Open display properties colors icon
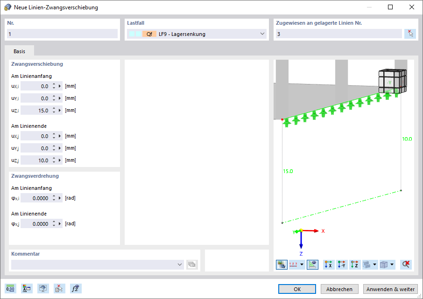Image resolution: width=423 pixels, height=299 pixels. point(27,288)
